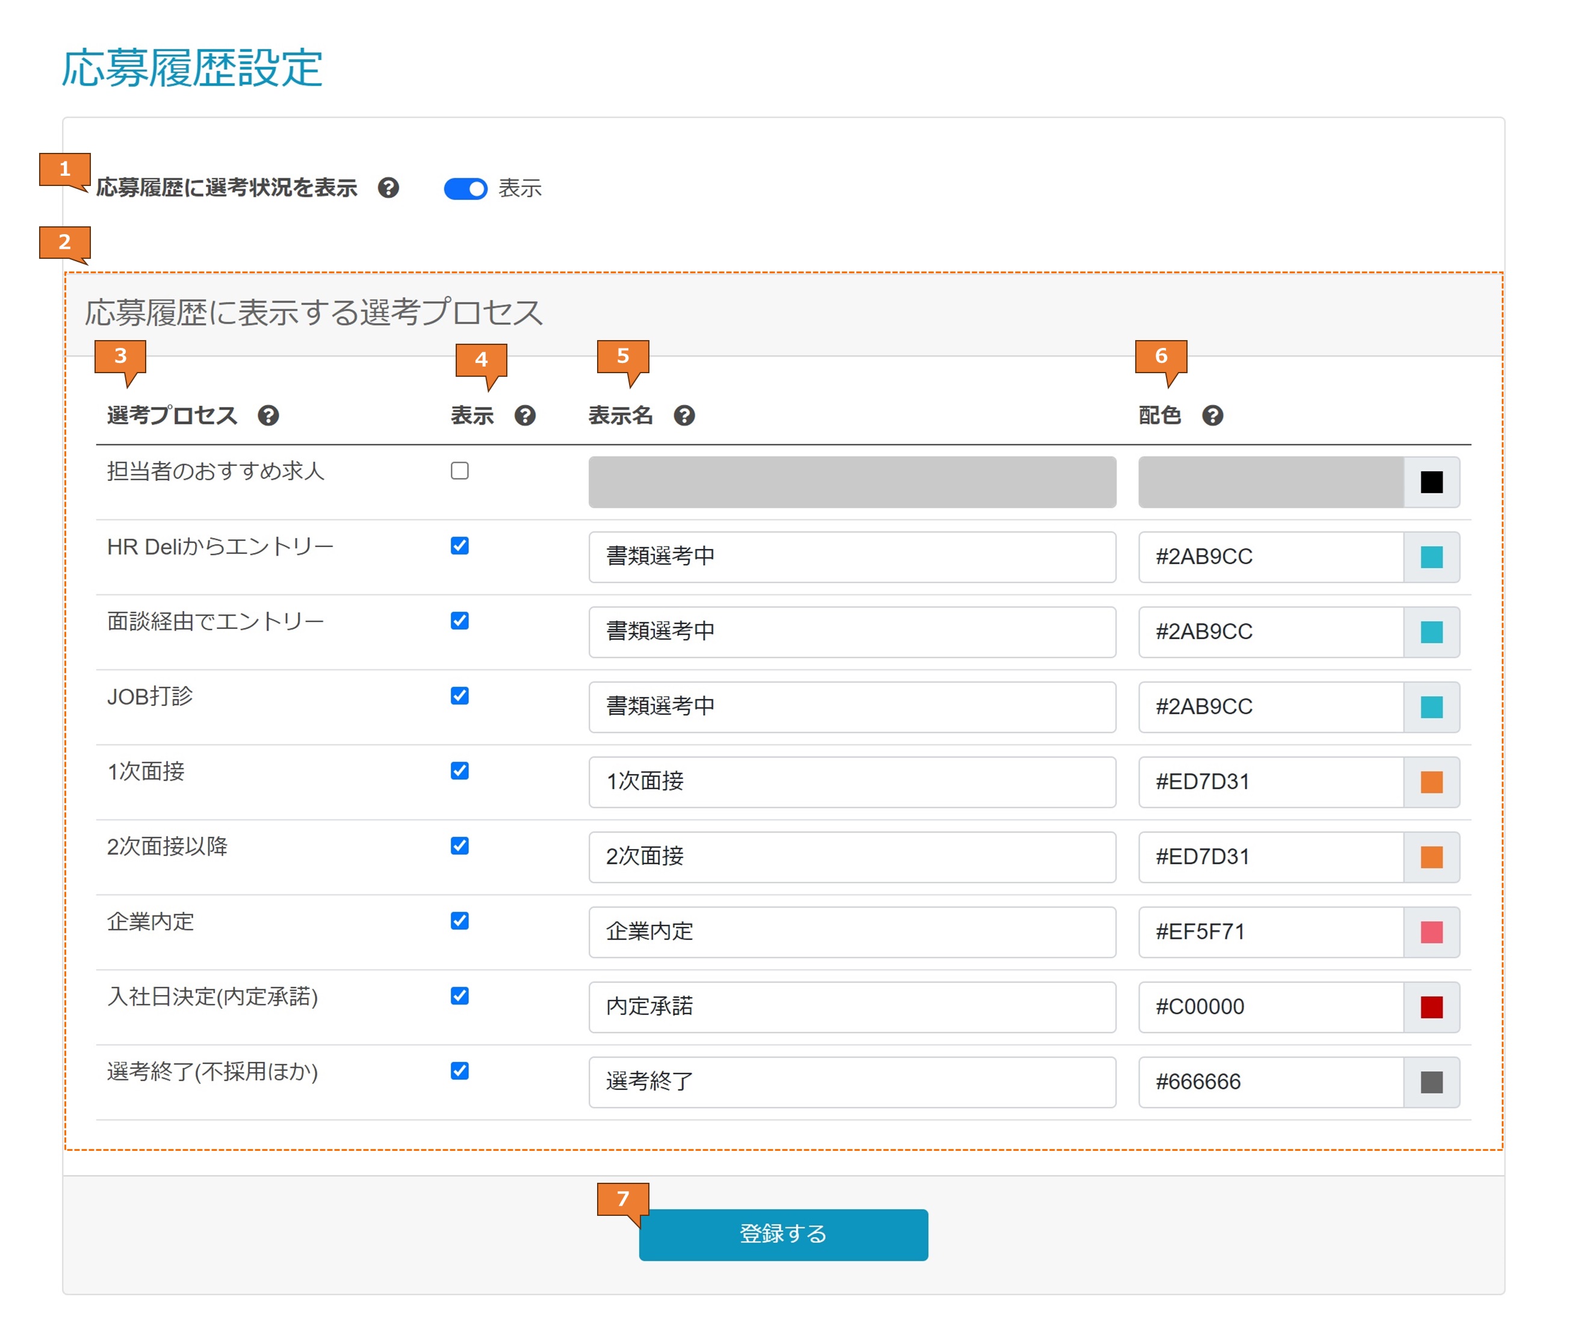
Task: Open gray color swatch for 選考終了 row
Action: click(1432, 1082)
